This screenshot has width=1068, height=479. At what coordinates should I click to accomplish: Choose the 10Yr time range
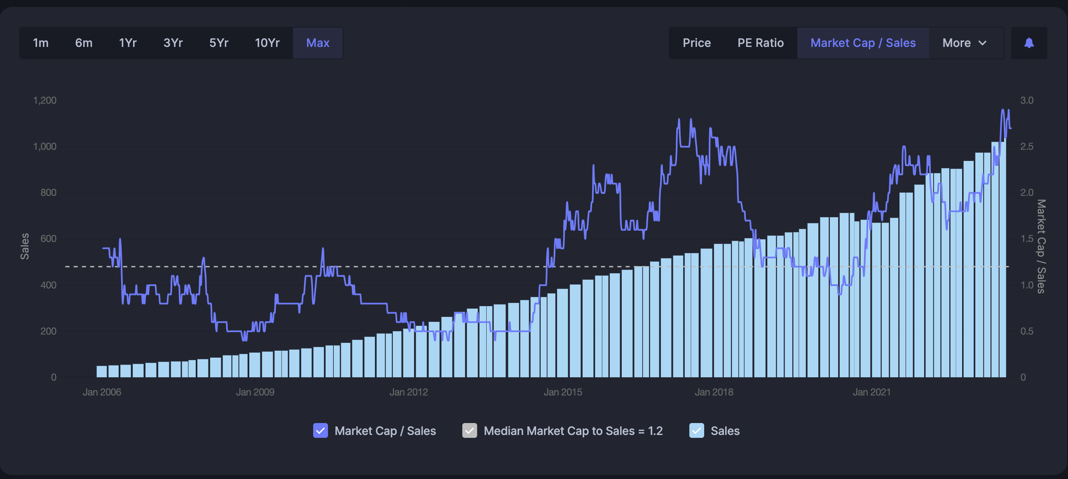pyautogui.click(x=267, y=43)
